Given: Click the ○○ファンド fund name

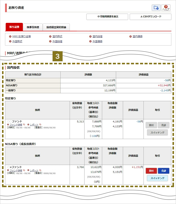Looking at the screenshot, I should click(15, 121).
